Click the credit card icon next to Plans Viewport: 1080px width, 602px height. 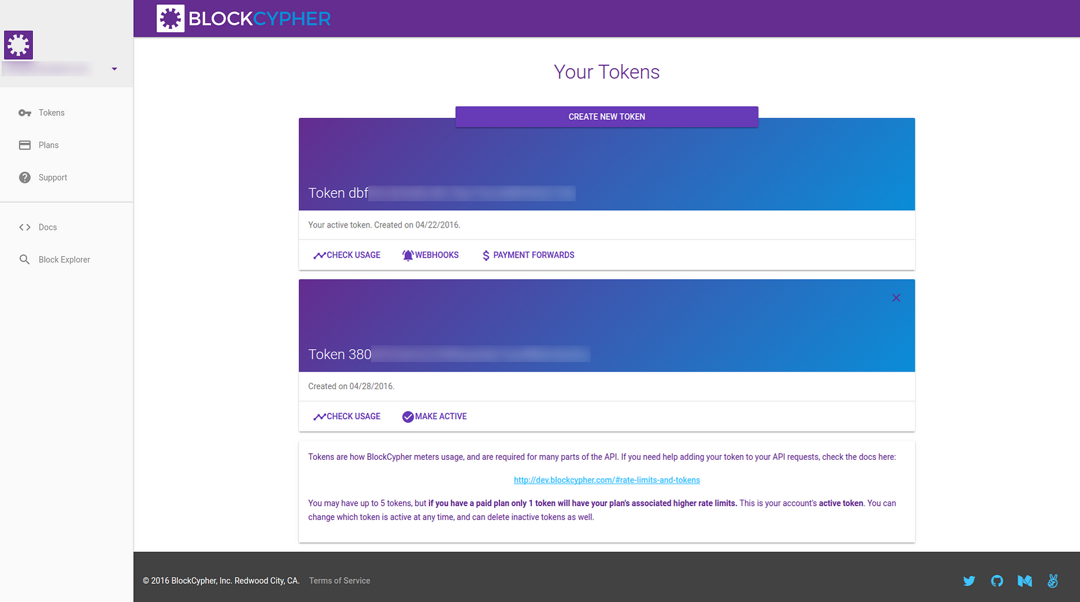pyautogui.click(x=25, y=145)
